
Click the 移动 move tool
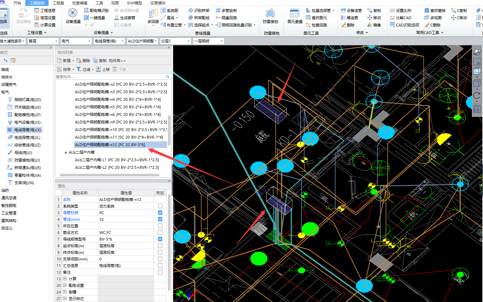pos(374,18)
